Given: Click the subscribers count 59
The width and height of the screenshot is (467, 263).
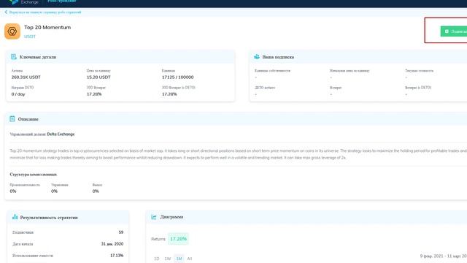Looking at the screenshot, I should (x=121, y=232).
